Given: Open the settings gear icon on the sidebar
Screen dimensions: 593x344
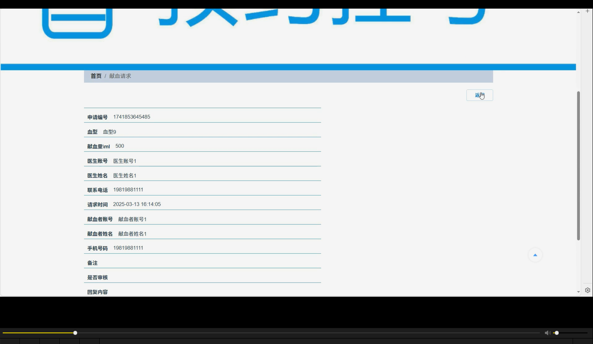Looking at the screenshot, I should tap(588, 290).
